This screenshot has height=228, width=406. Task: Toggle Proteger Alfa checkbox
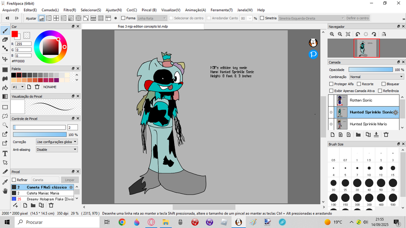point(331,84)
